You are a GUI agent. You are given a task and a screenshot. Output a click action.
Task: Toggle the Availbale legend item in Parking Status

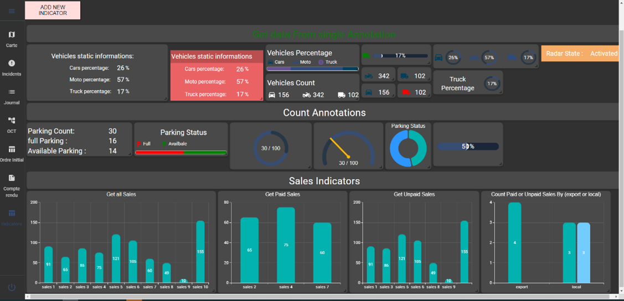pyautogui.click(x=174, y=144)
